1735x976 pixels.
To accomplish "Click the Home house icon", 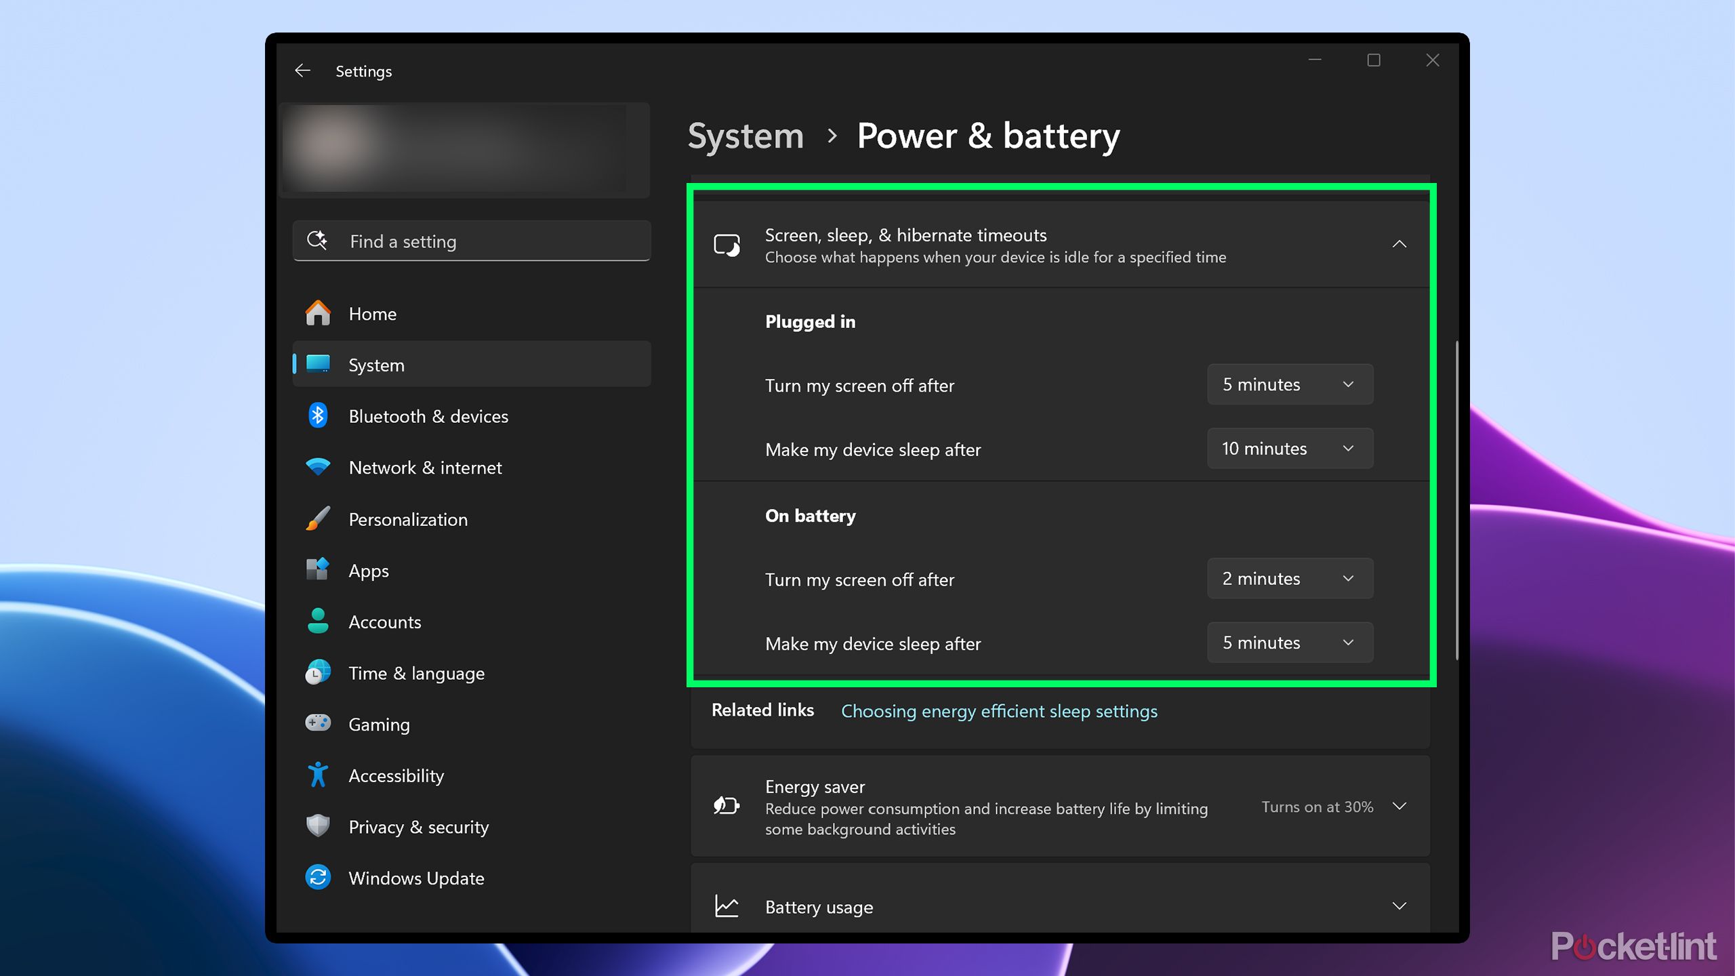I will [x=318, y=313].
